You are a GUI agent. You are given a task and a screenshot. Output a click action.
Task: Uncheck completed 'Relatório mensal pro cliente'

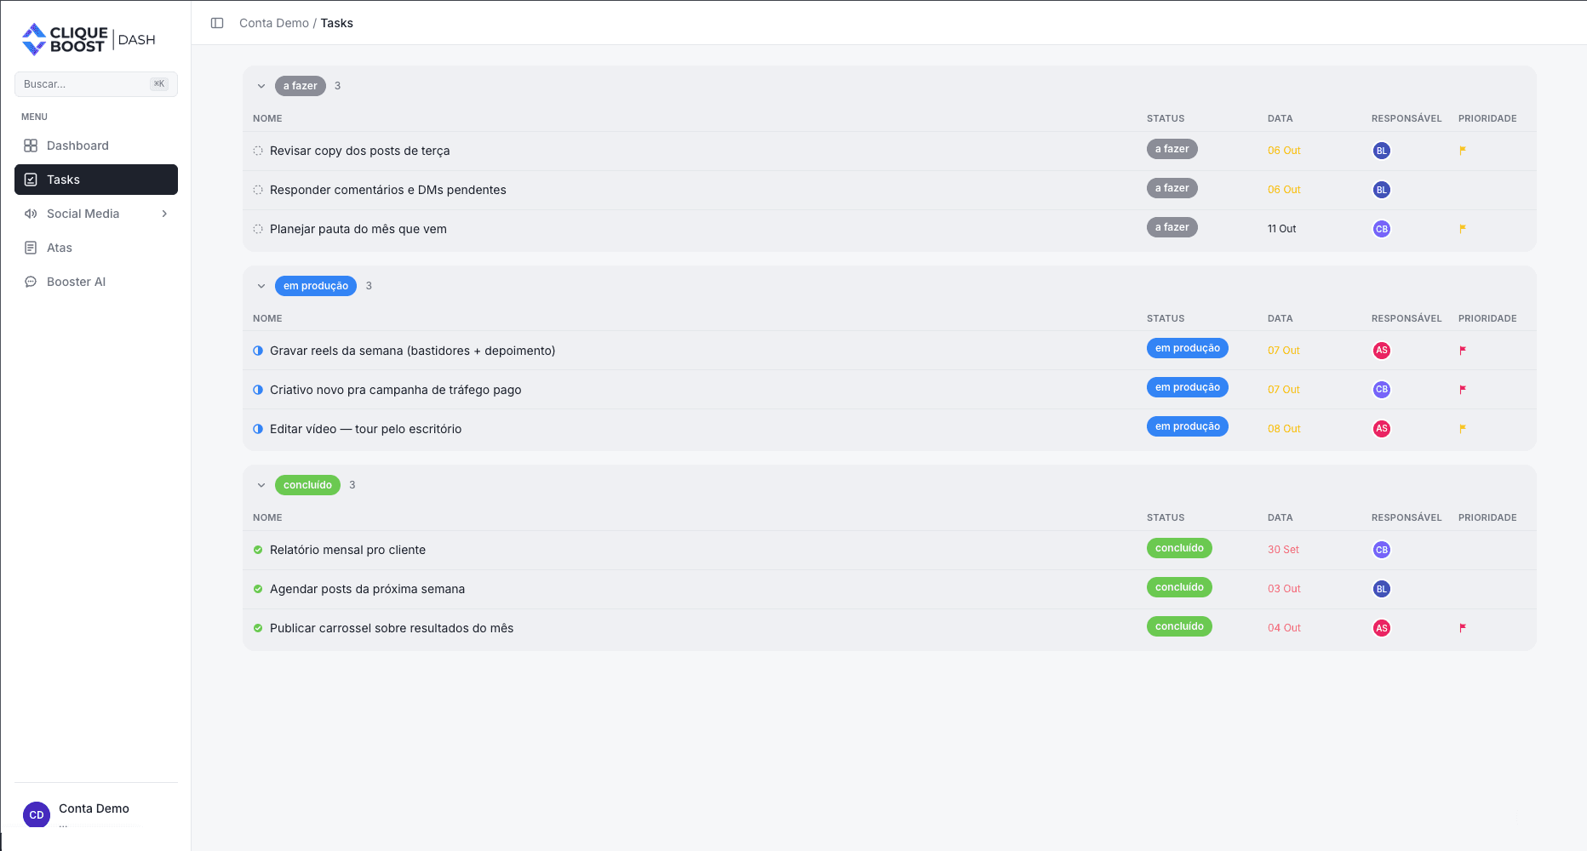click(258, 550)
